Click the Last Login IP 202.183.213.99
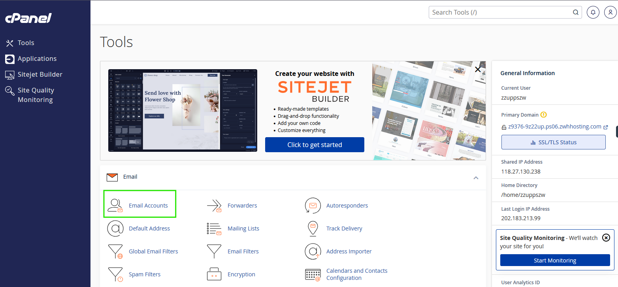The width and height of the screenshot is (618, 287). [521, 218]
